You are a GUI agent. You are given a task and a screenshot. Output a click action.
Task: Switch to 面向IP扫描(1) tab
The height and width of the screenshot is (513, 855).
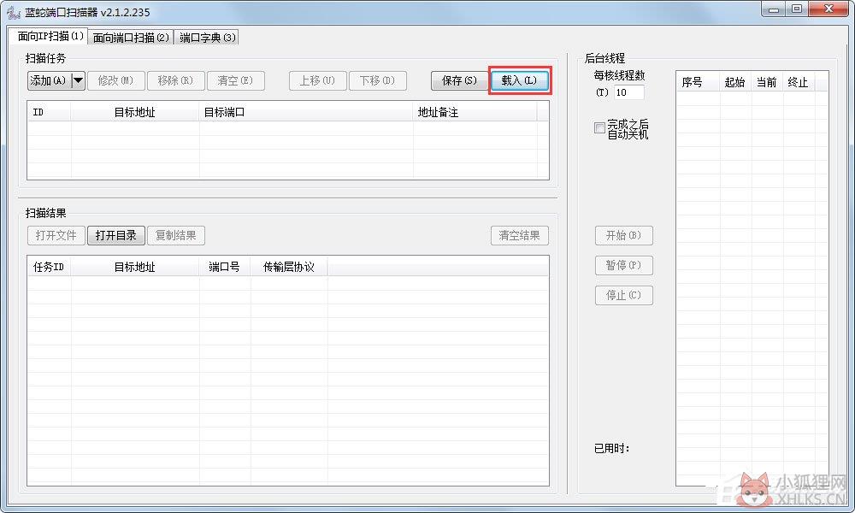pyautogui.click(x=50, y=37)
